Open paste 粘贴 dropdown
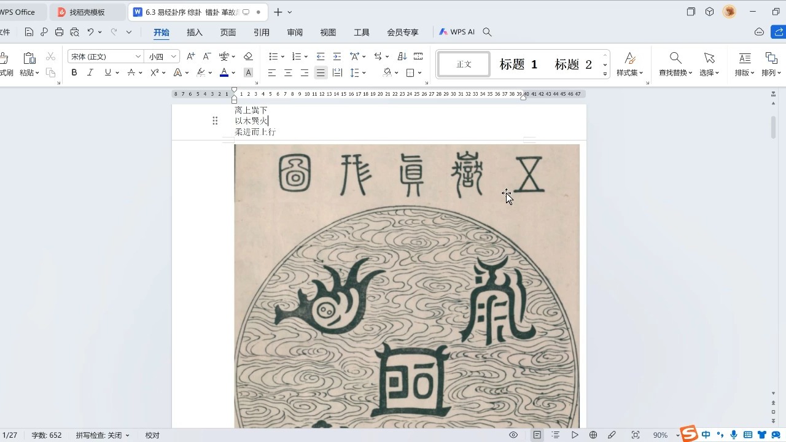 click(29, 72)
